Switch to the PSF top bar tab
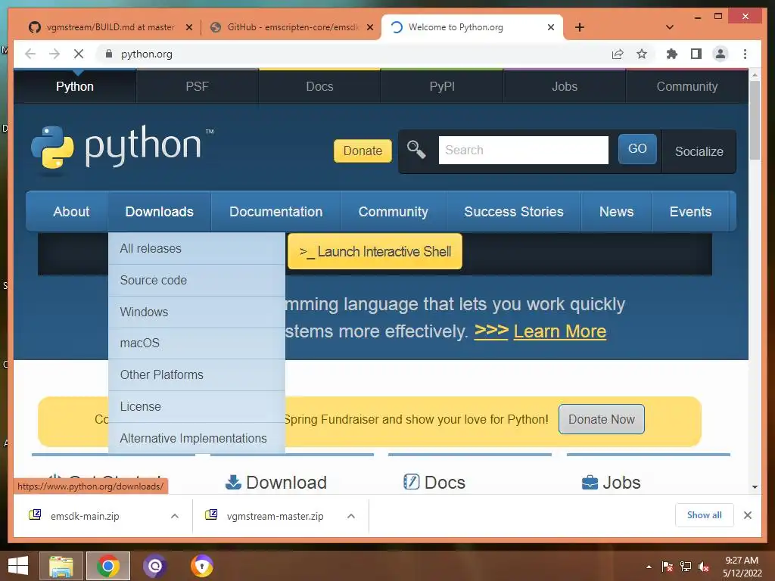 point(198,86)
